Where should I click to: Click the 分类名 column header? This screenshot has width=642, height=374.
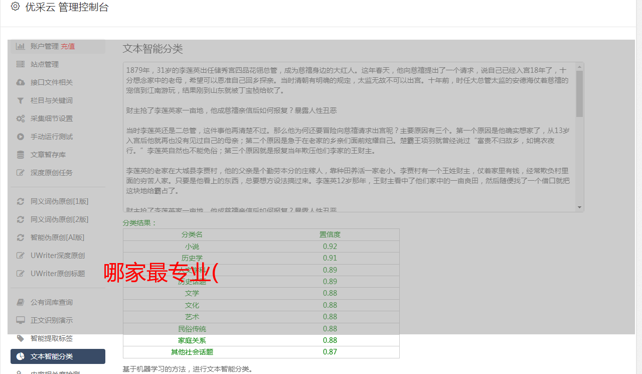192,234
